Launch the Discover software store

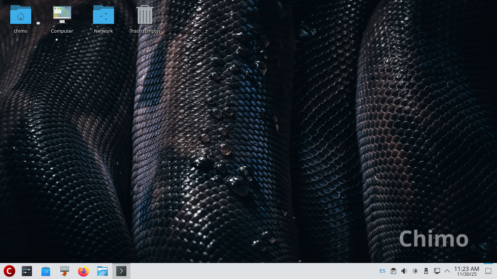pos(46,271)
